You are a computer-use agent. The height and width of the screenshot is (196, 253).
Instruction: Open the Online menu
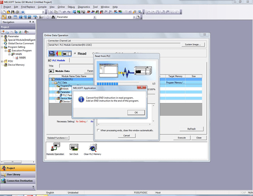(61, 7)
